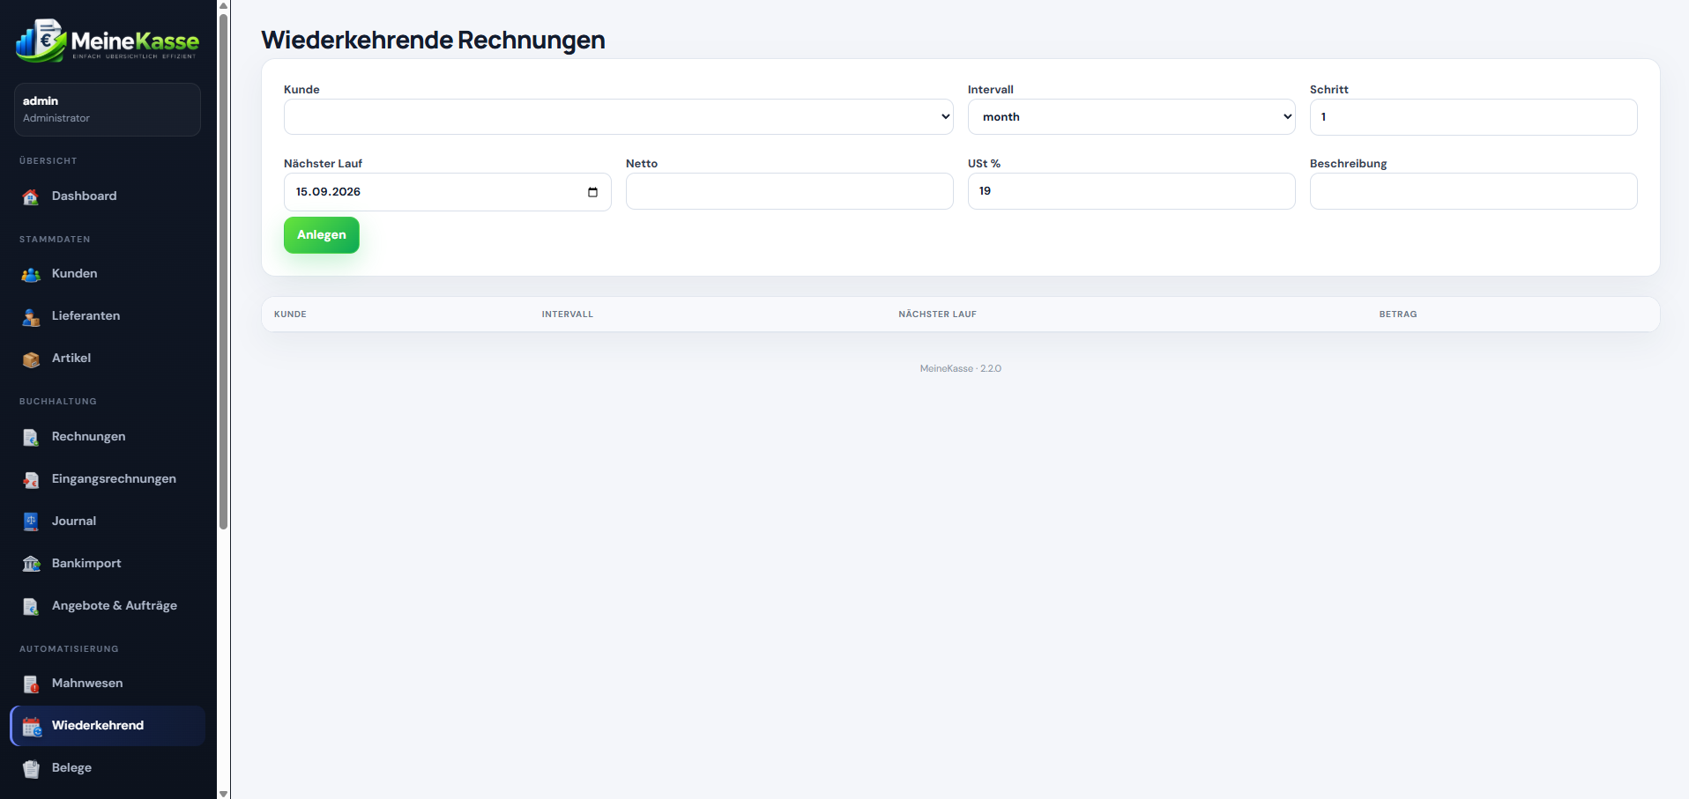This screenshot has width=1689, height=799.
Task: Click the ÜBERSICHT section label
Action: (x=48, y=161)
